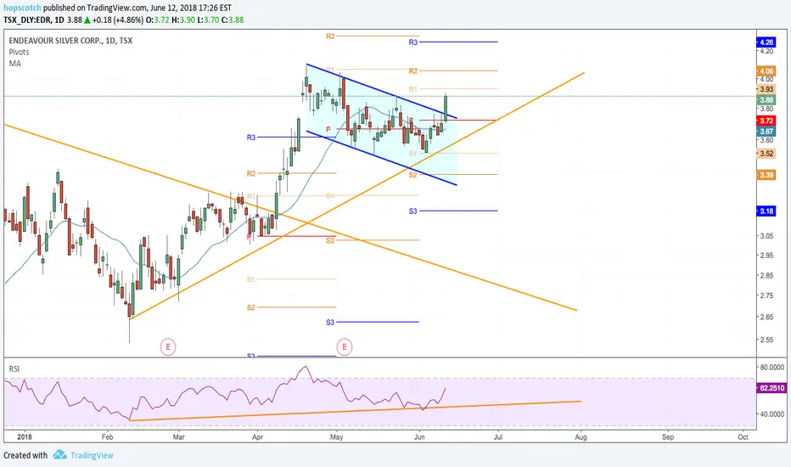Viewport: 791px width, 467px height.
Task: Select the 3.88 current price label
Action: point(766,100)
